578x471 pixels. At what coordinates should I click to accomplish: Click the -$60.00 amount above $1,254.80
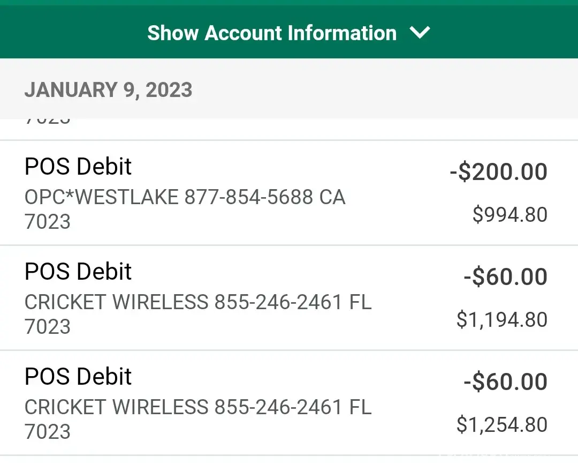point(505,382)
